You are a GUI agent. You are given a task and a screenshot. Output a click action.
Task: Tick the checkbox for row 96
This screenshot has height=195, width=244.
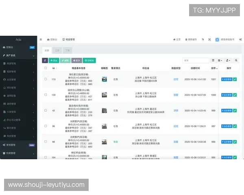coord(46,126)
